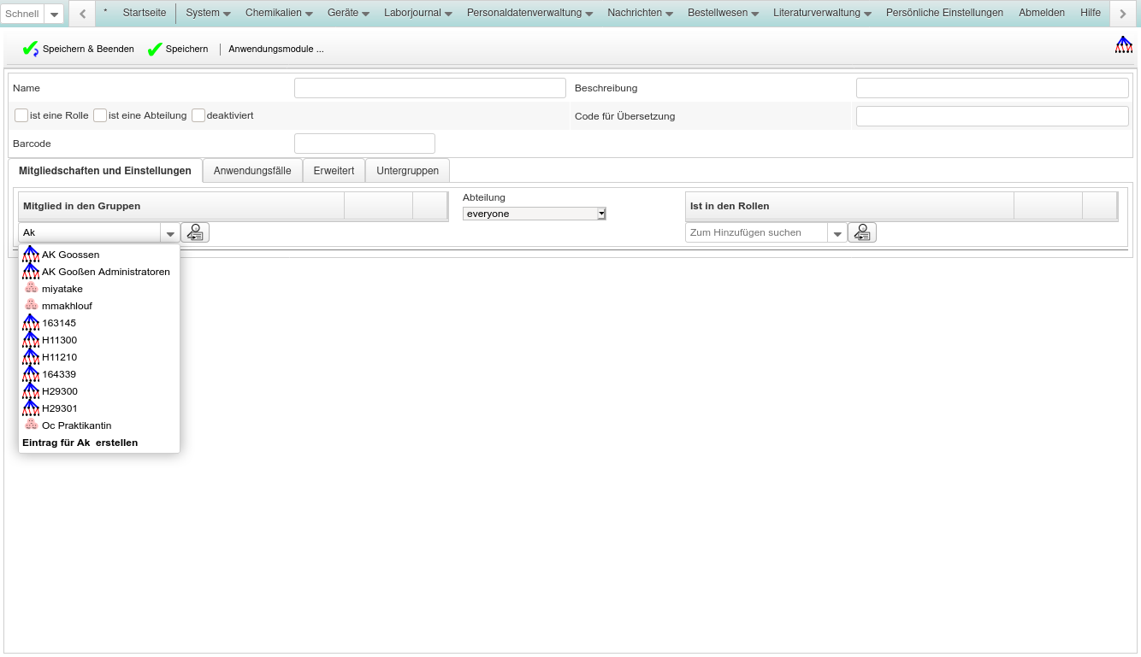Pick the H11300 group from the list
Screen dimensions: 1141x657
pyautogui.click(x=59, y=340)
